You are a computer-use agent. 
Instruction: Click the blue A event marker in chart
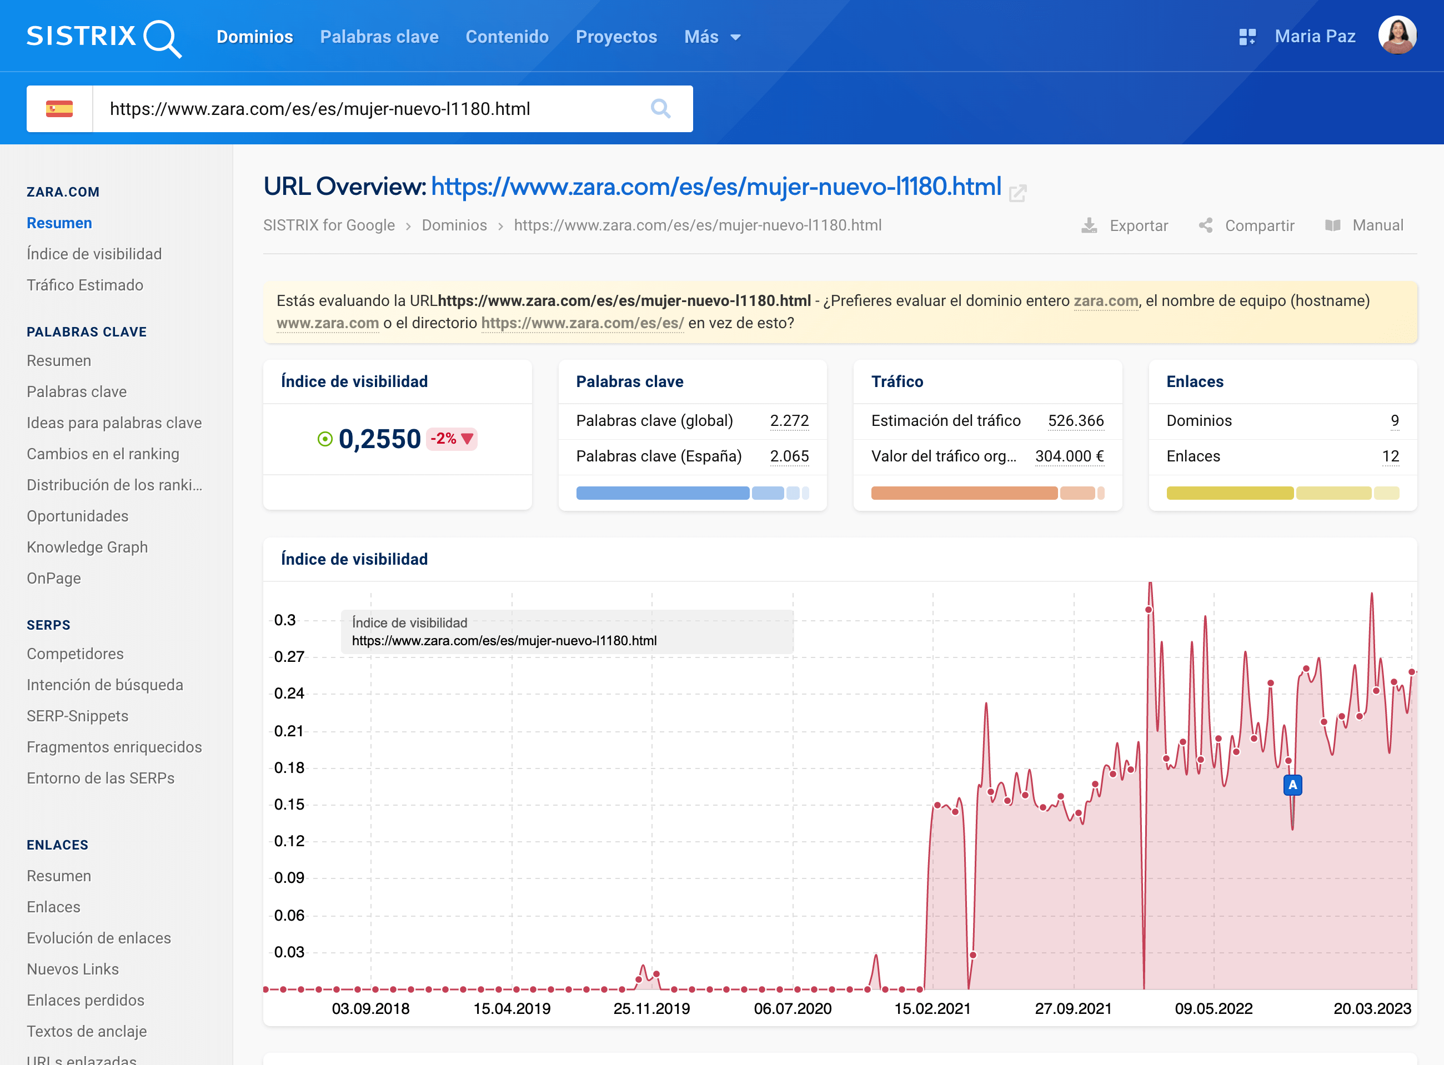click(x=1292, y=785)
